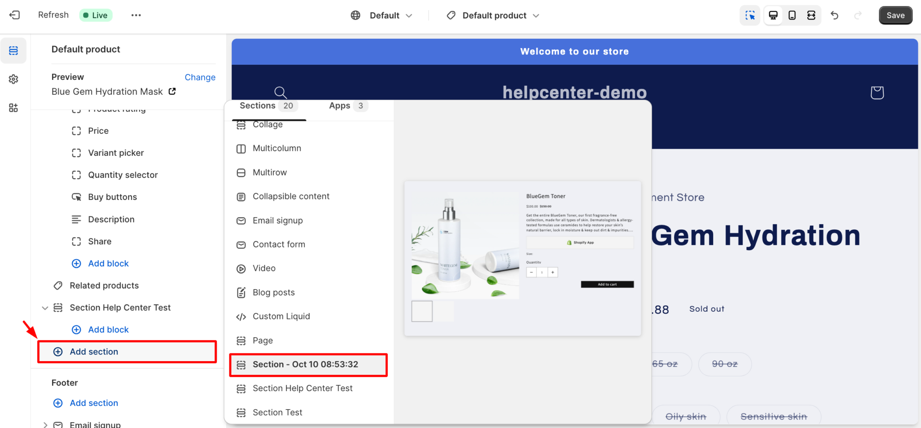Image resolution: width=921 pixels, height=428 pixels.
Task: Collapse the Section Help Center Test group
Action: click(45, 308)
